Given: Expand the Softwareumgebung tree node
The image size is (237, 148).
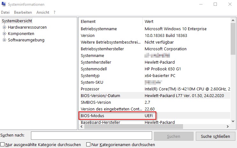Looking at the screenshot, I should 4,40.
